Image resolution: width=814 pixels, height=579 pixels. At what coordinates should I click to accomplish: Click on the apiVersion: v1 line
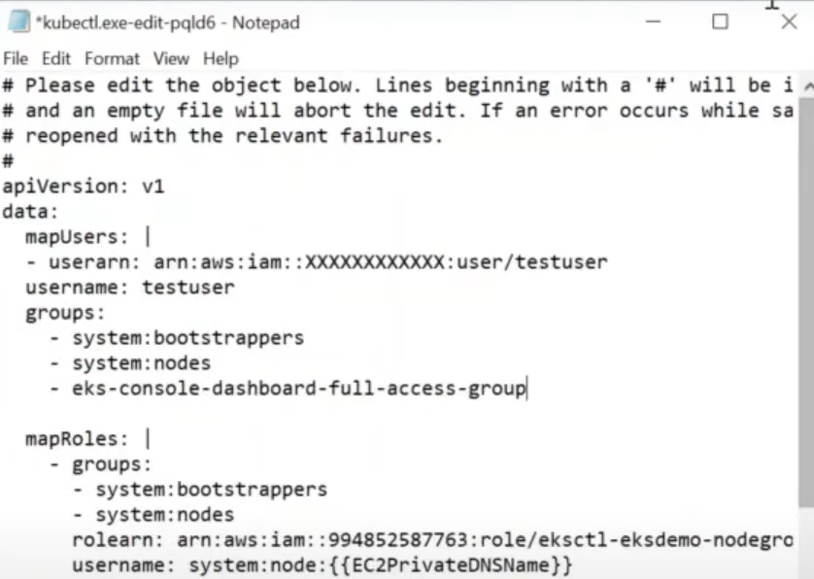[84, 187]
